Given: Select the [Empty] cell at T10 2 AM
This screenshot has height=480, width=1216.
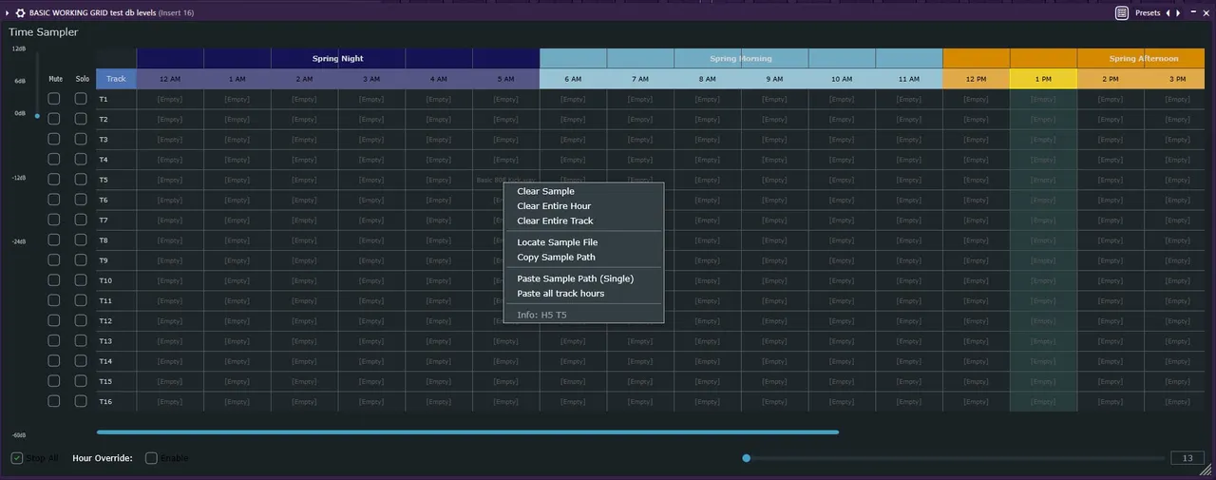Looking at the screenshot, I should (x=304, y=279).
